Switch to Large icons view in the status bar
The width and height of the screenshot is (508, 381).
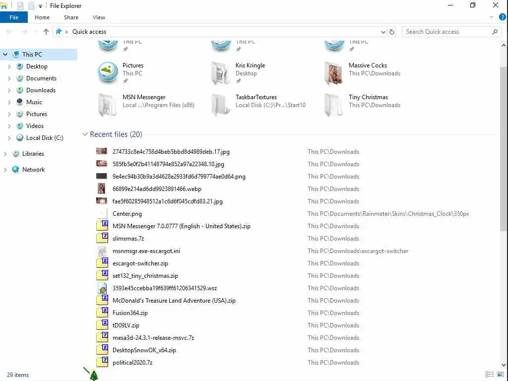501,375
